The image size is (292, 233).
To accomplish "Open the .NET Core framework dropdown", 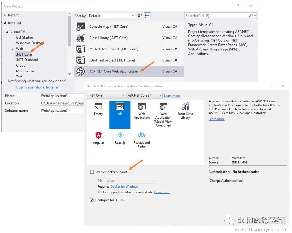I will pyautogui.click(x=106, y=95).
